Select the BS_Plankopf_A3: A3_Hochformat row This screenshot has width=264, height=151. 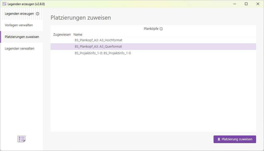point(98,40)
